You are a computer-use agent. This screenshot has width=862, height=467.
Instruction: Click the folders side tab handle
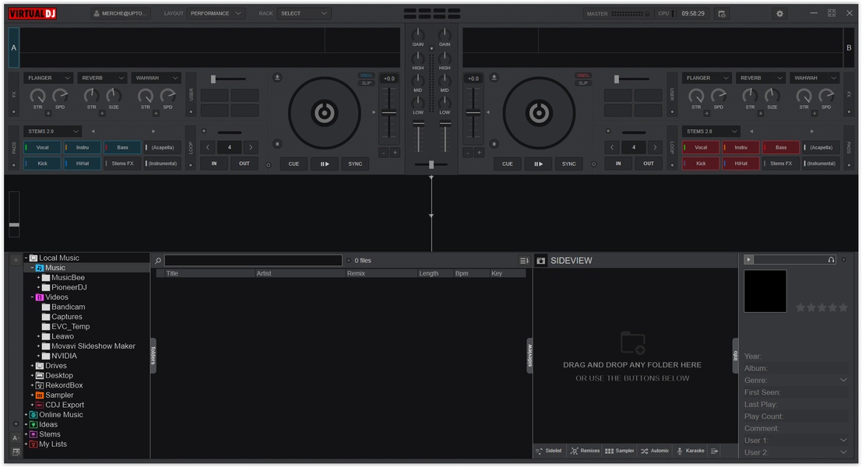153,356
